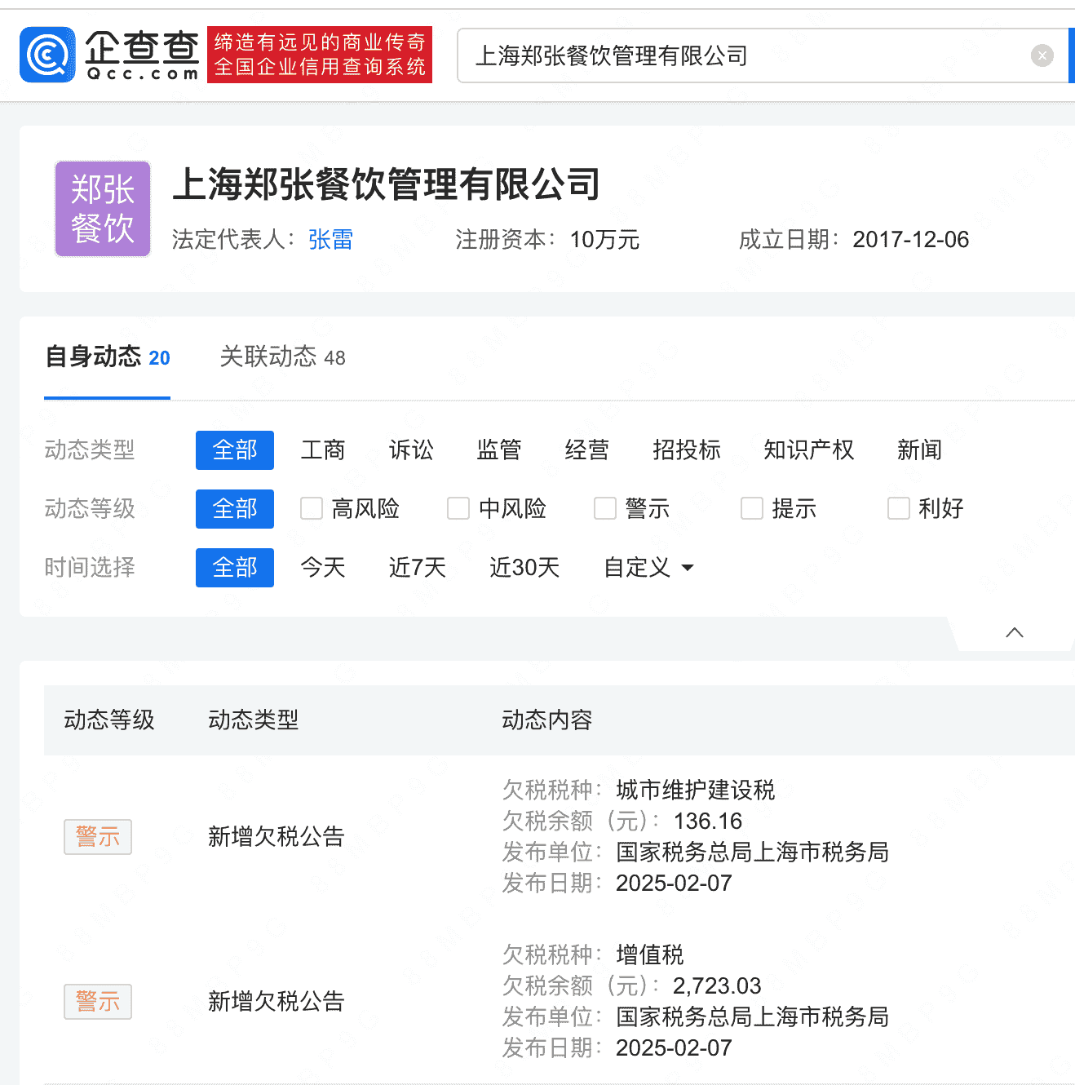Click the first 警示 warning badge
The width and height of the screenshot is (1075, 1085).
click(97, 836)
